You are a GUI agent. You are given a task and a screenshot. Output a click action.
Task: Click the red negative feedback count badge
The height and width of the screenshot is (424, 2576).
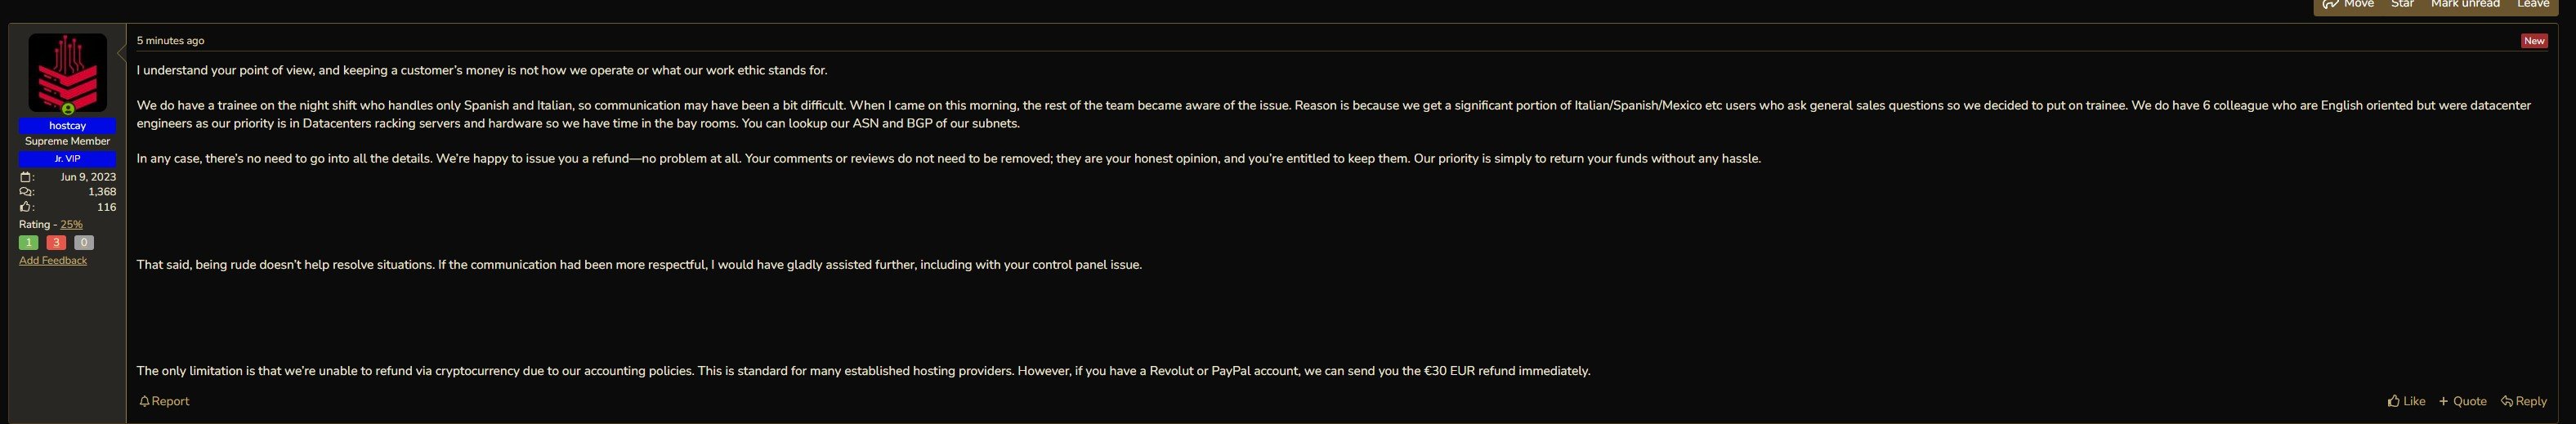tap(56, 243)
